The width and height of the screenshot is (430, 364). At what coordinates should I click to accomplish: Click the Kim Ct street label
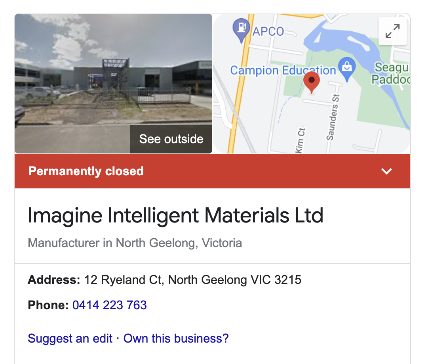299,140
